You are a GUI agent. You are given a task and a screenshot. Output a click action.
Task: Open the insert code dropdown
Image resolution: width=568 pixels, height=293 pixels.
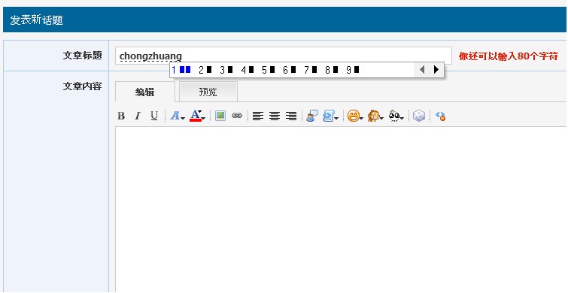pyautogui.click(x=330, y=116)
